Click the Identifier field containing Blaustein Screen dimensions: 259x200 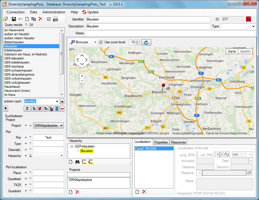coord(148,19)
